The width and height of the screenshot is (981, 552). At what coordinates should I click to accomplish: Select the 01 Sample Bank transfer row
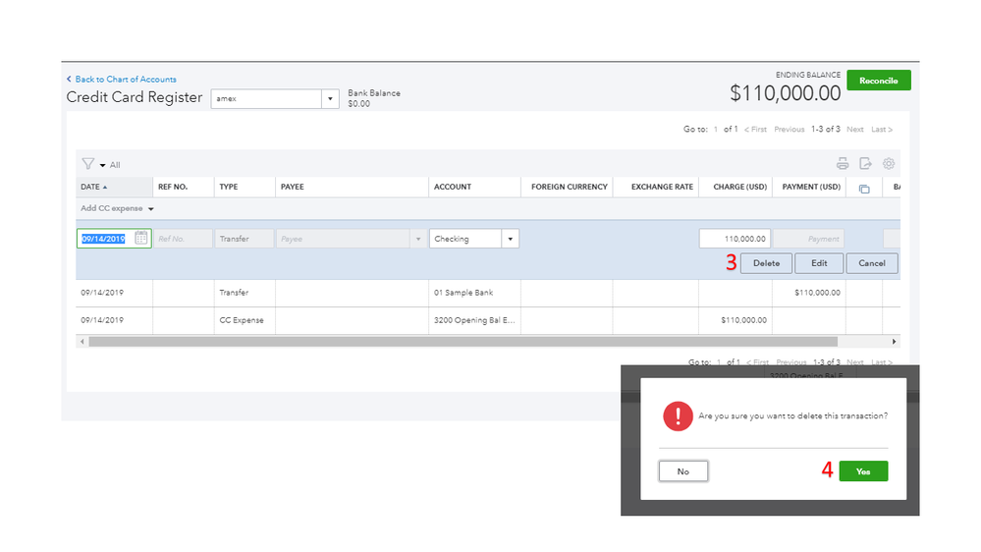pos(488,293)
